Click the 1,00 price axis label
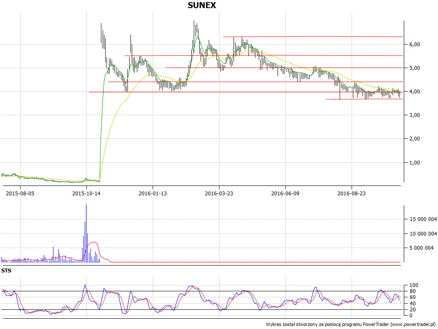Viewport: 438px width, 329px height. click(x=414, y=162)
